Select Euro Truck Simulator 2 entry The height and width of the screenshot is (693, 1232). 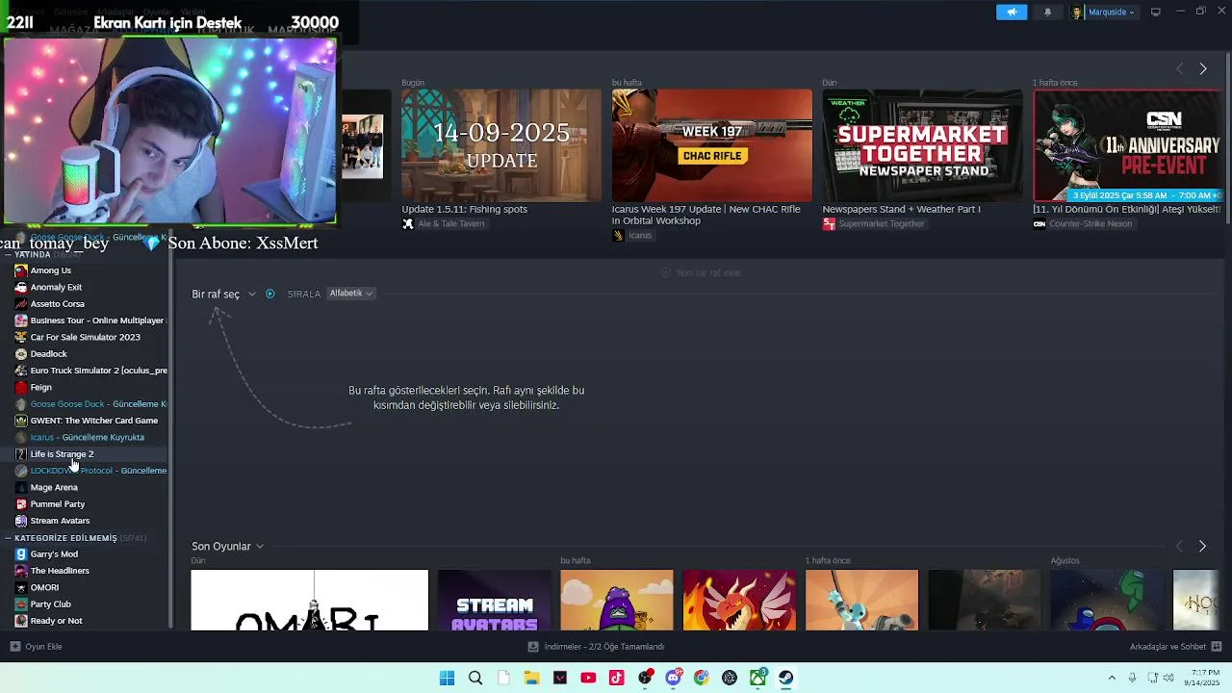(x=98, y=371)
